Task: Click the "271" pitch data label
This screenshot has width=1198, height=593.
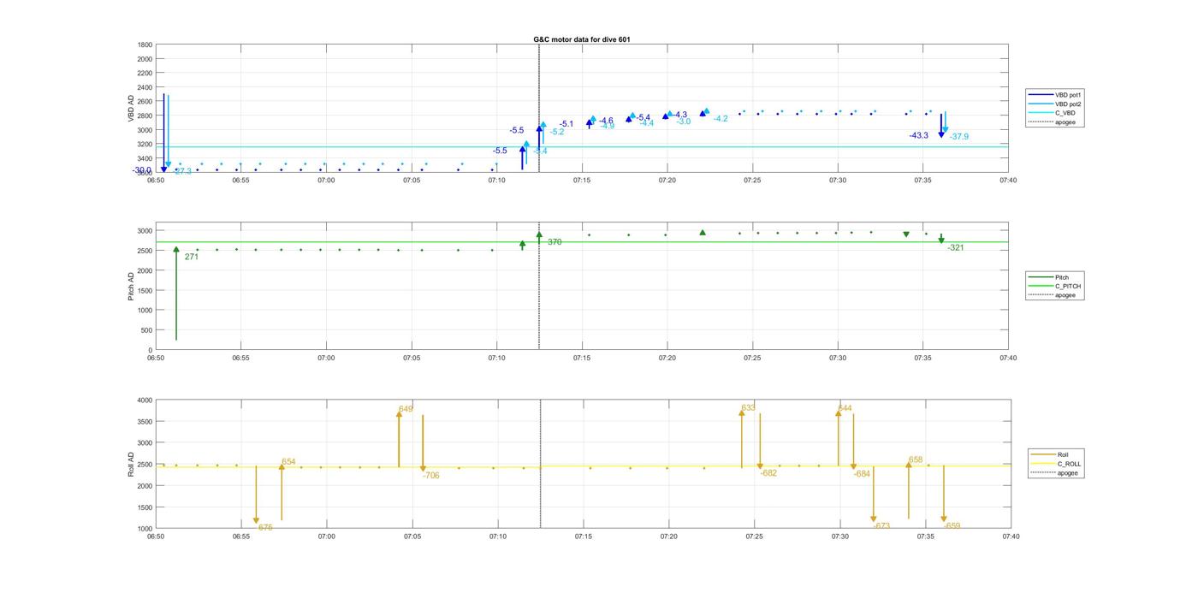Action: (x=192, y=257)
